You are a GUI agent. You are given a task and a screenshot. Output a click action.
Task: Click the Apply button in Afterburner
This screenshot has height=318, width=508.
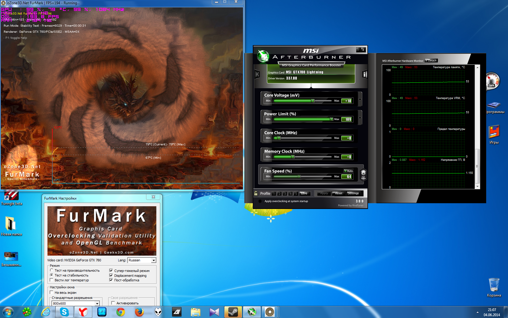pyautogui.click(x=324, y=193)
